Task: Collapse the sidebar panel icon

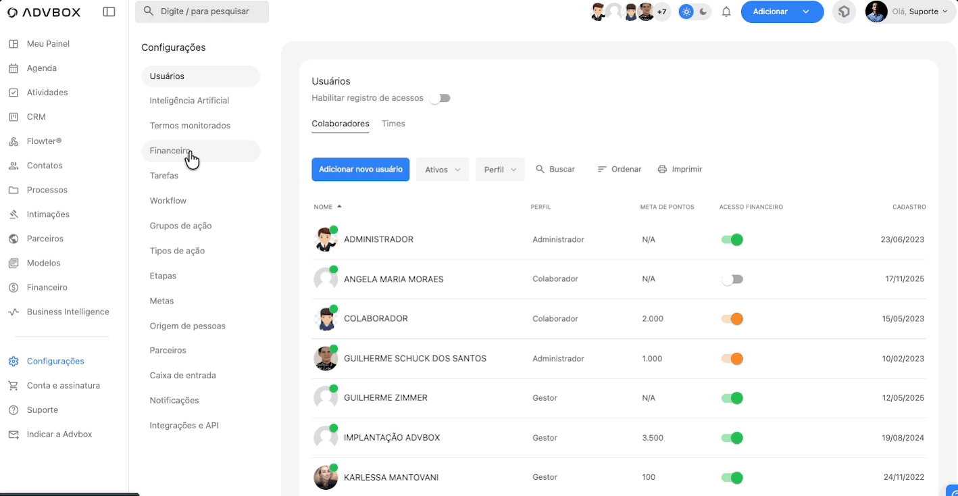Action: coord(109,11)
